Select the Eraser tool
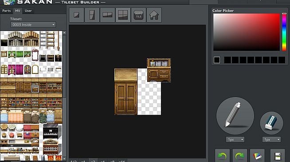290x162 pixels. pos(271,123)
